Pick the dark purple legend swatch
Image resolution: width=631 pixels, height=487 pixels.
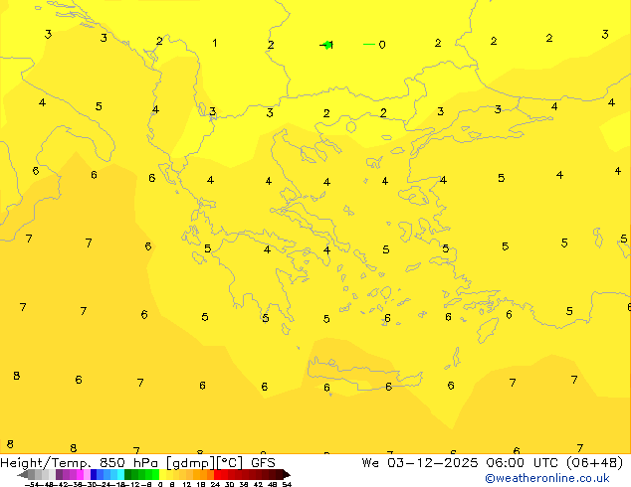click(x=59, y=474)
